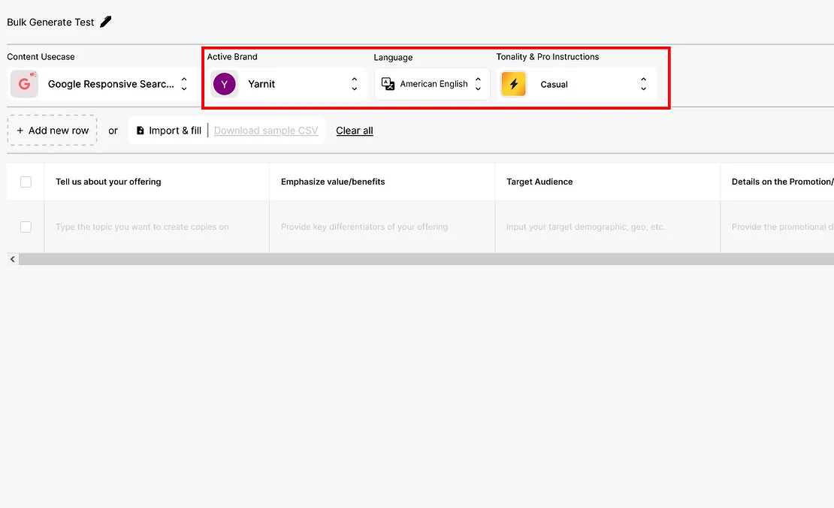Click the target demographic input cell
Screen dimensions: 834x508
(x=608, y=227)
